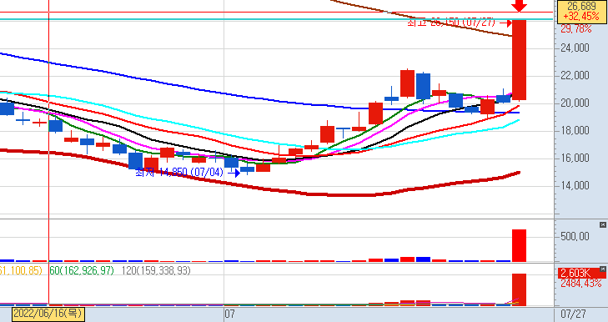The height and width of the screenshot is (322, 608).
Task: Select the 29,78% percentage label
Action: pos(576,28)
